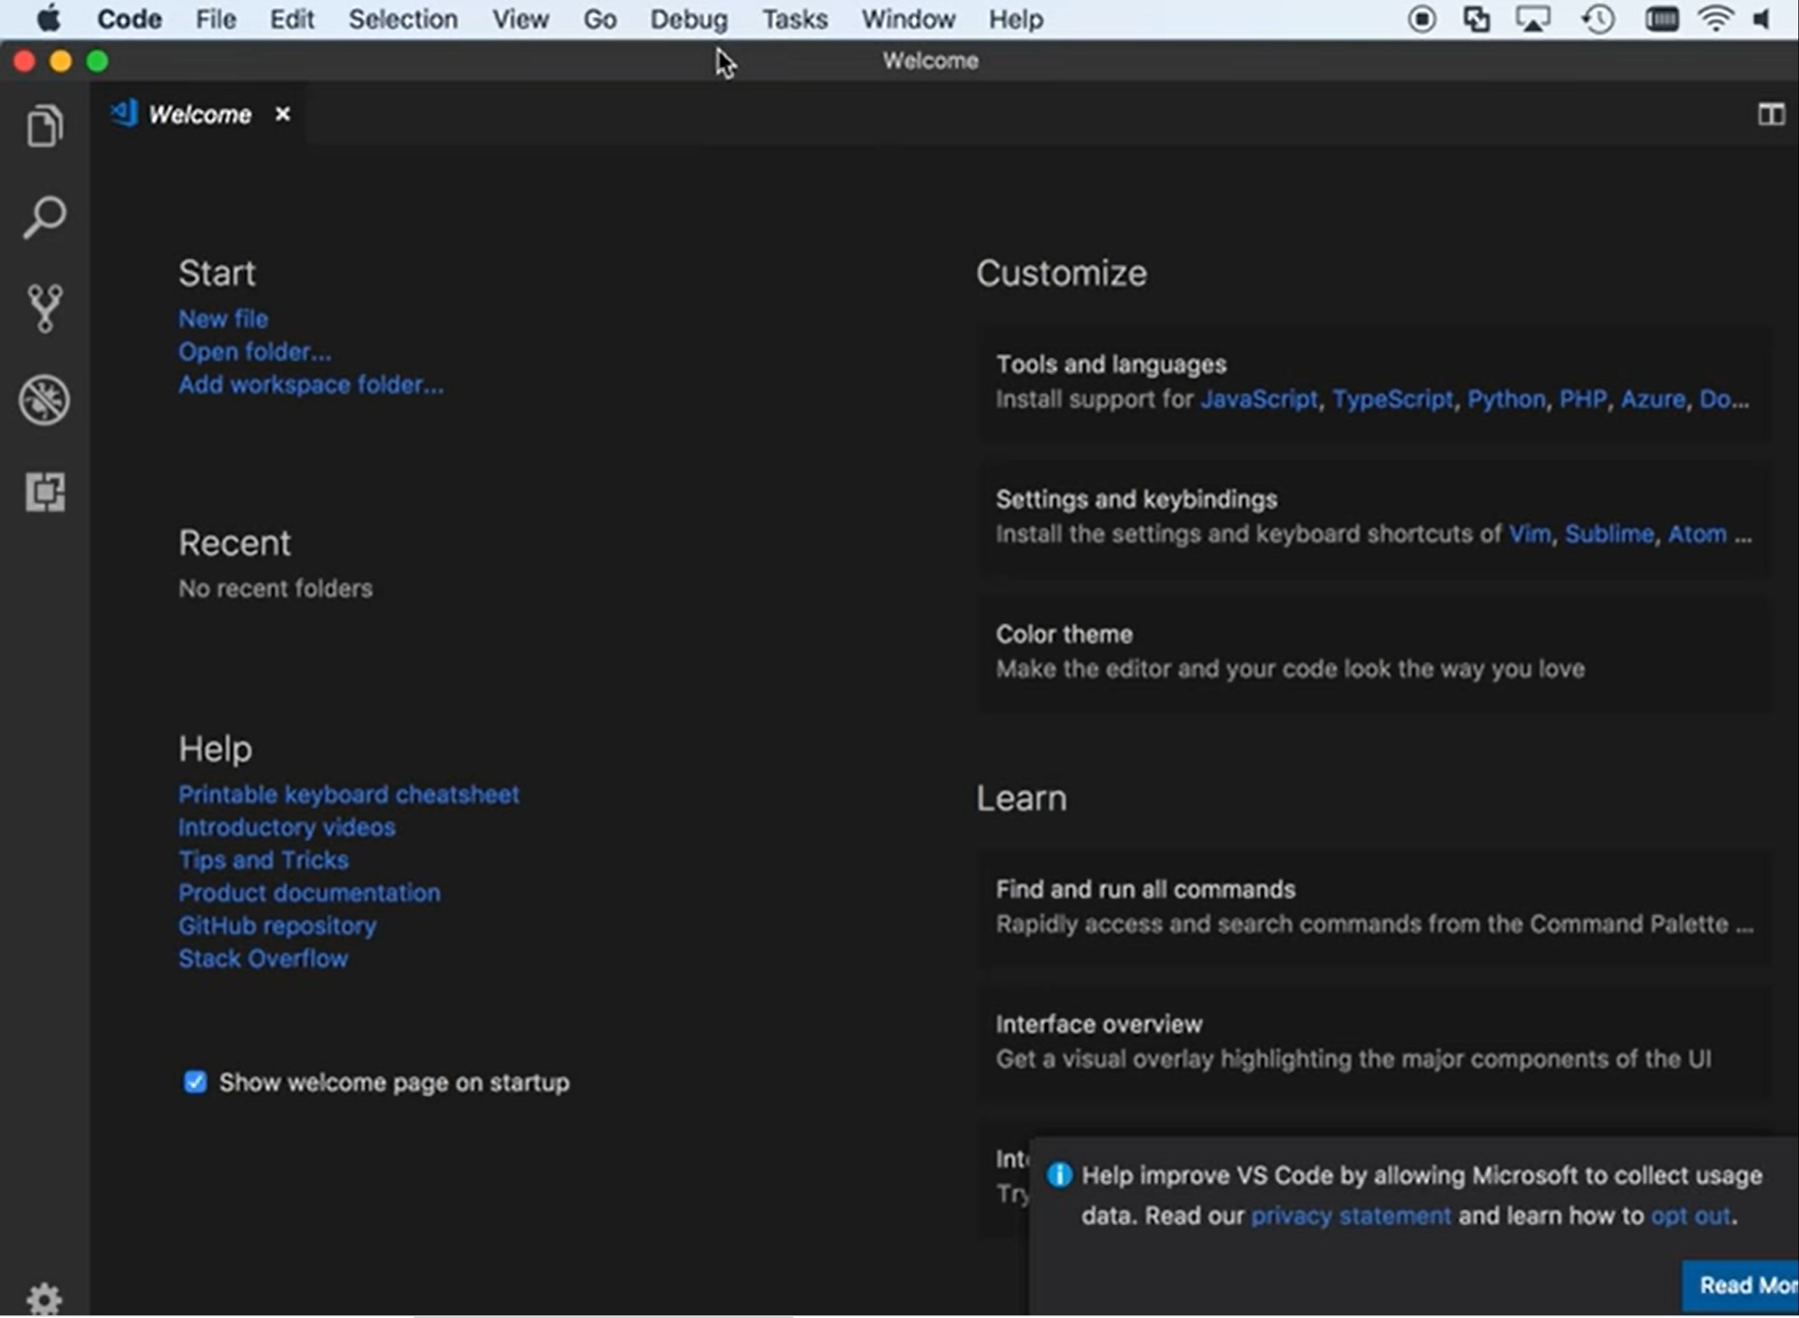
Task: Click the split editor icon
Action: [x=1770, y=115]
